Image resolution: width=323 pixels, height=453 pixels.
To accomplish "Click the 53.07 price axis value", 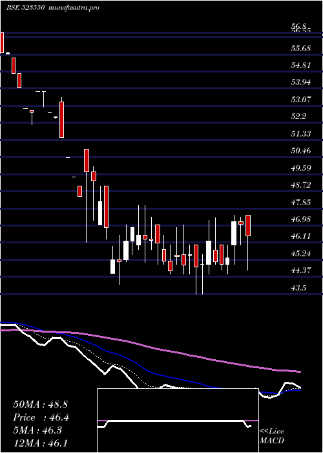I will 301,100.
